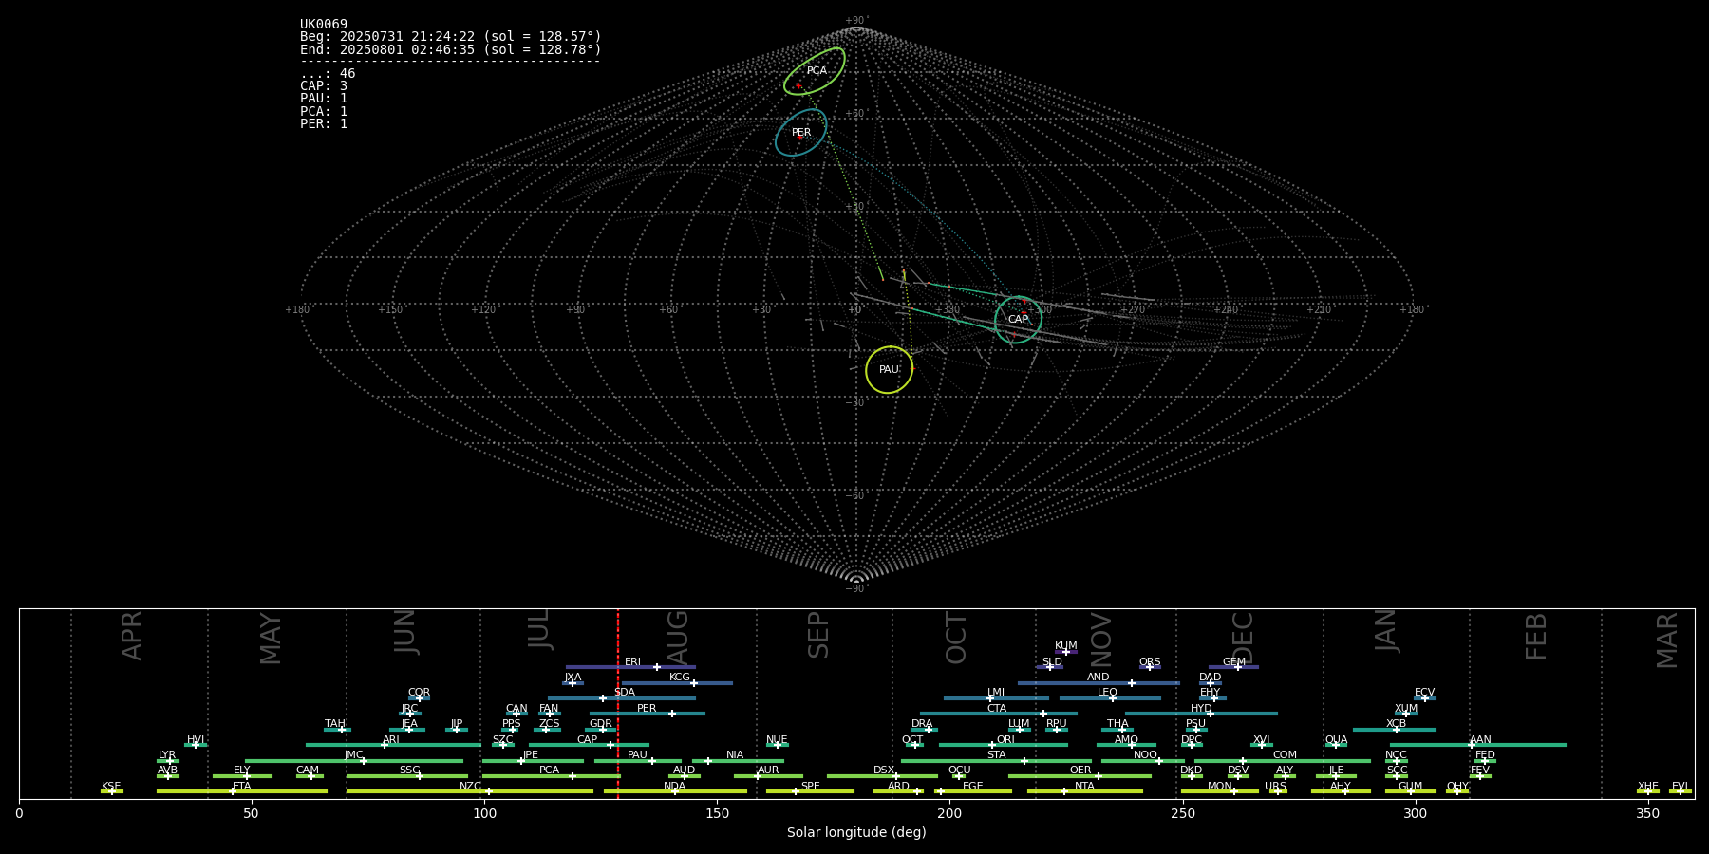Click the COM shower bar in the timeline
The width and height of the screenshot is (1709, 854).
pyautogui.click(x=1283, y=760)
